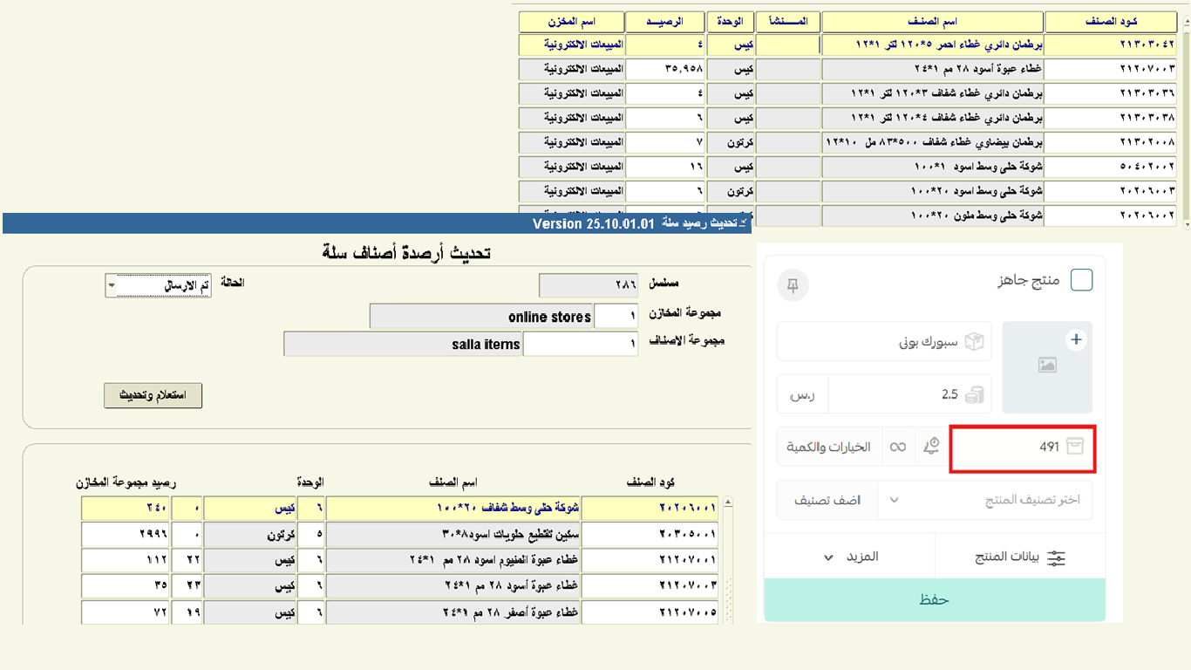Open الخيارات والكمية options
This screenshot has width=1191, height=670.
click(x=828, y=448)
